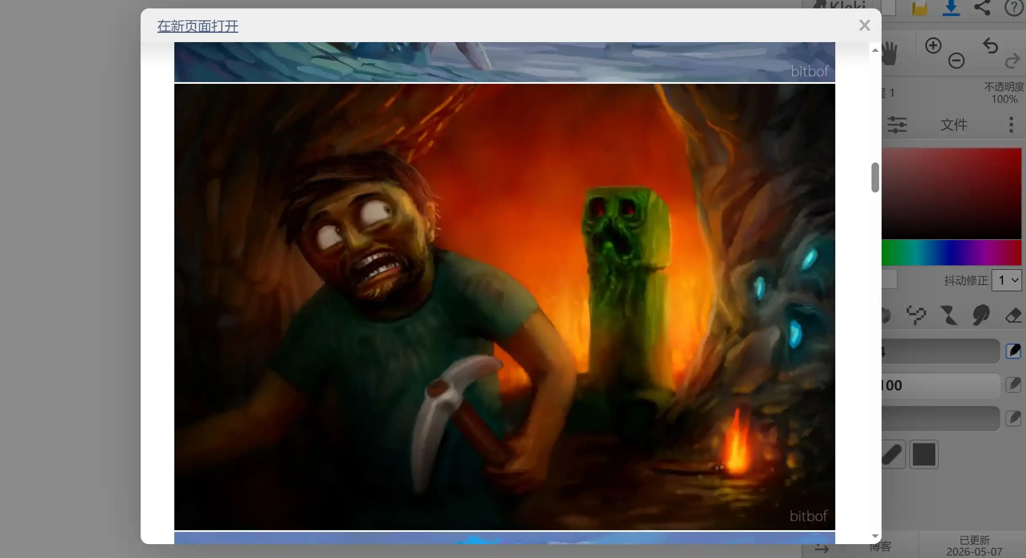Toggle pen pressure for brush size
The width and height of the screenshot is (1026, 558).
pyautogui.click(x=1013, y=351)
